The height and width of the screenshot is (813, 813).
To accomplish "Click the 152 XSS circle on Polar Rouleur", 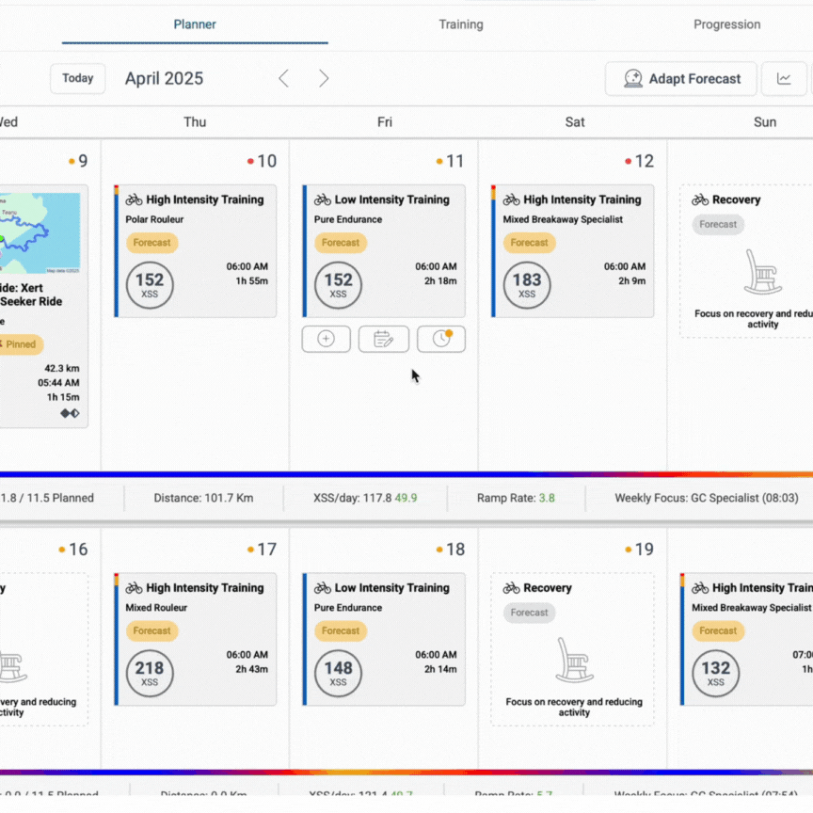I will point(150,285).
